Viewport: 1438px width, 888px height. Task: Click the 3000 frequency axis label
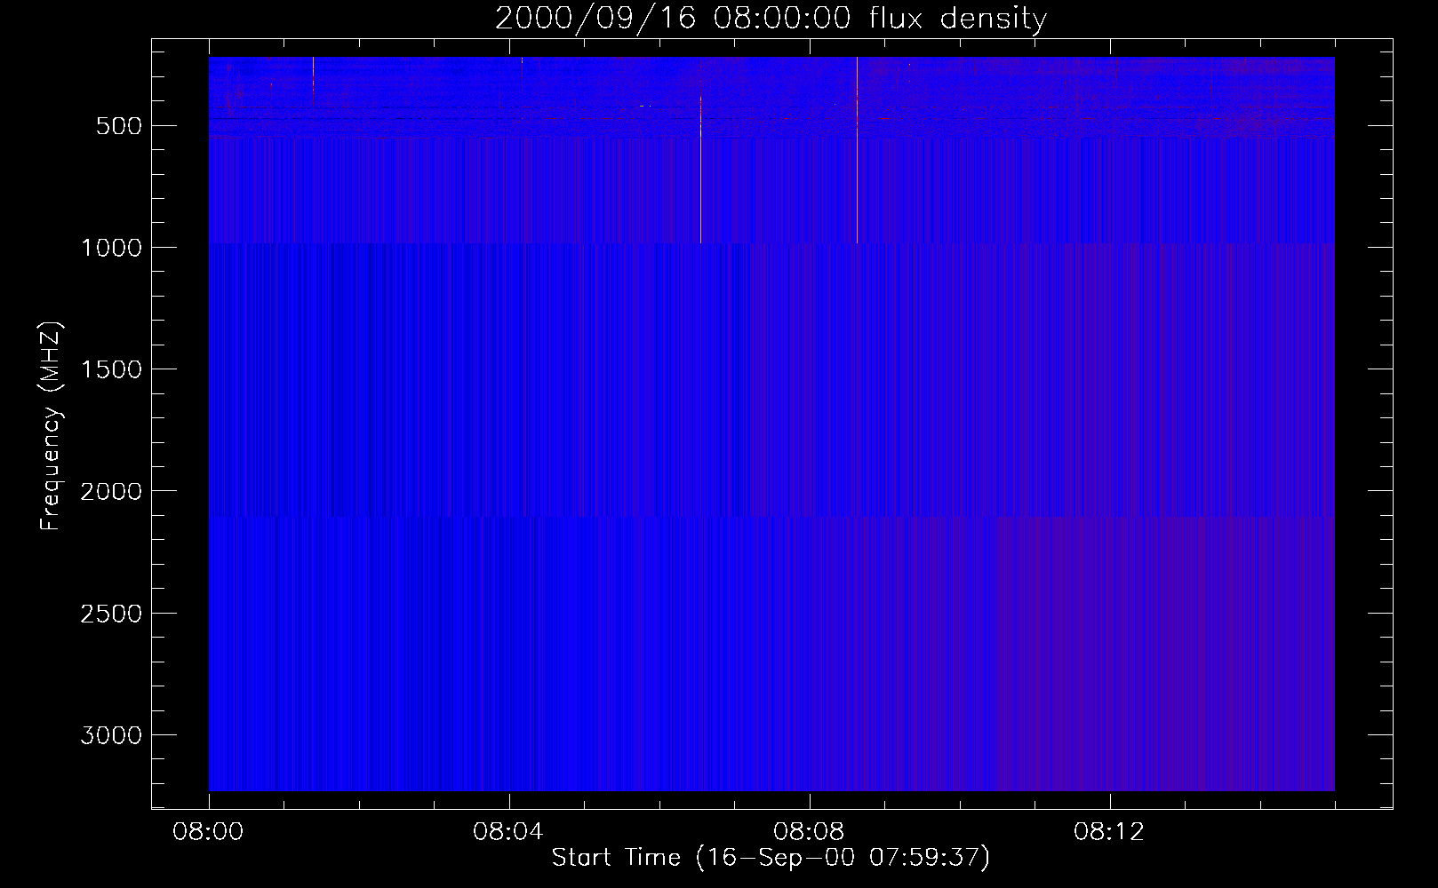(x=111, y=735)
